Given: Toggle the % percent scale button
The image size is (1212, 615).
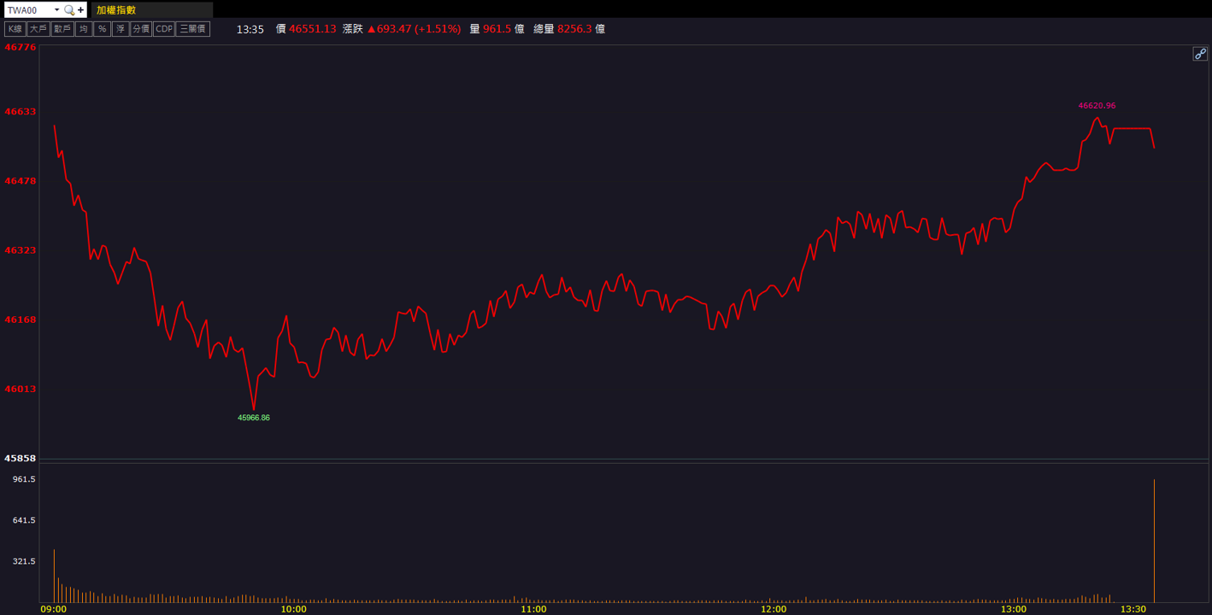Looking at the screenshot, I should tap(102, 29).
